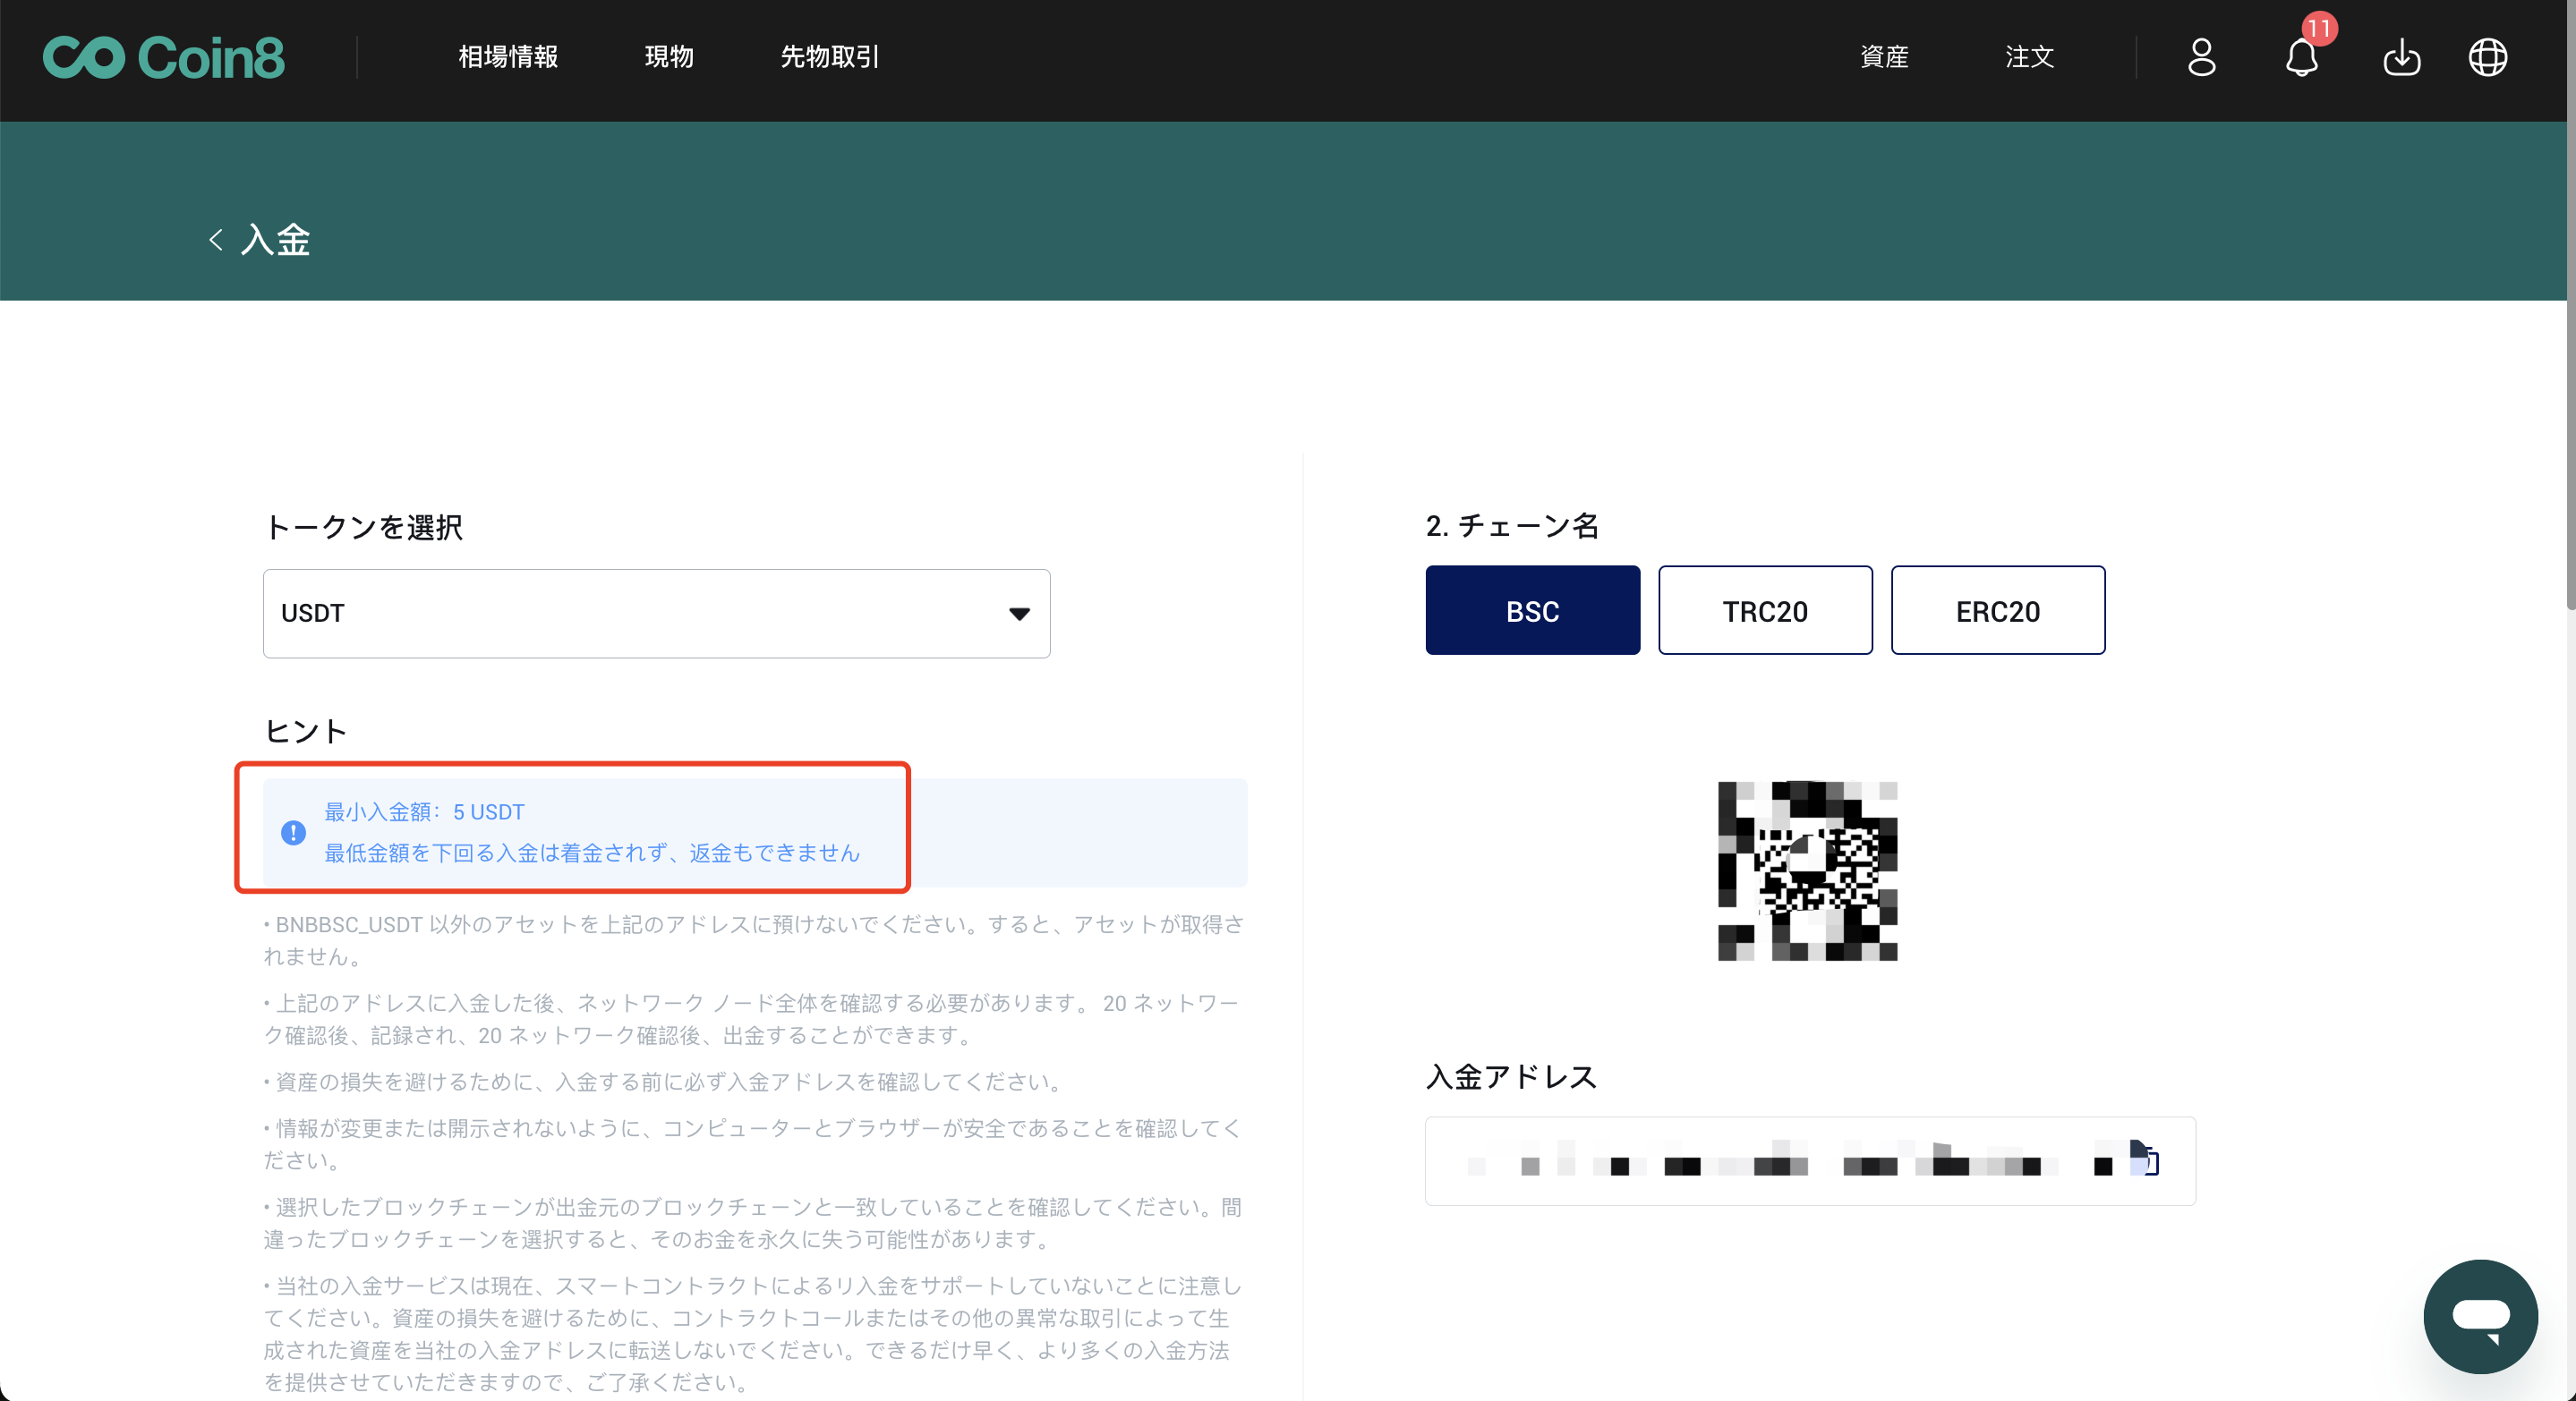Open the user profile icon
Screen dimensions: 2576x1401
pyautogui.click(x=2201, y=58)
